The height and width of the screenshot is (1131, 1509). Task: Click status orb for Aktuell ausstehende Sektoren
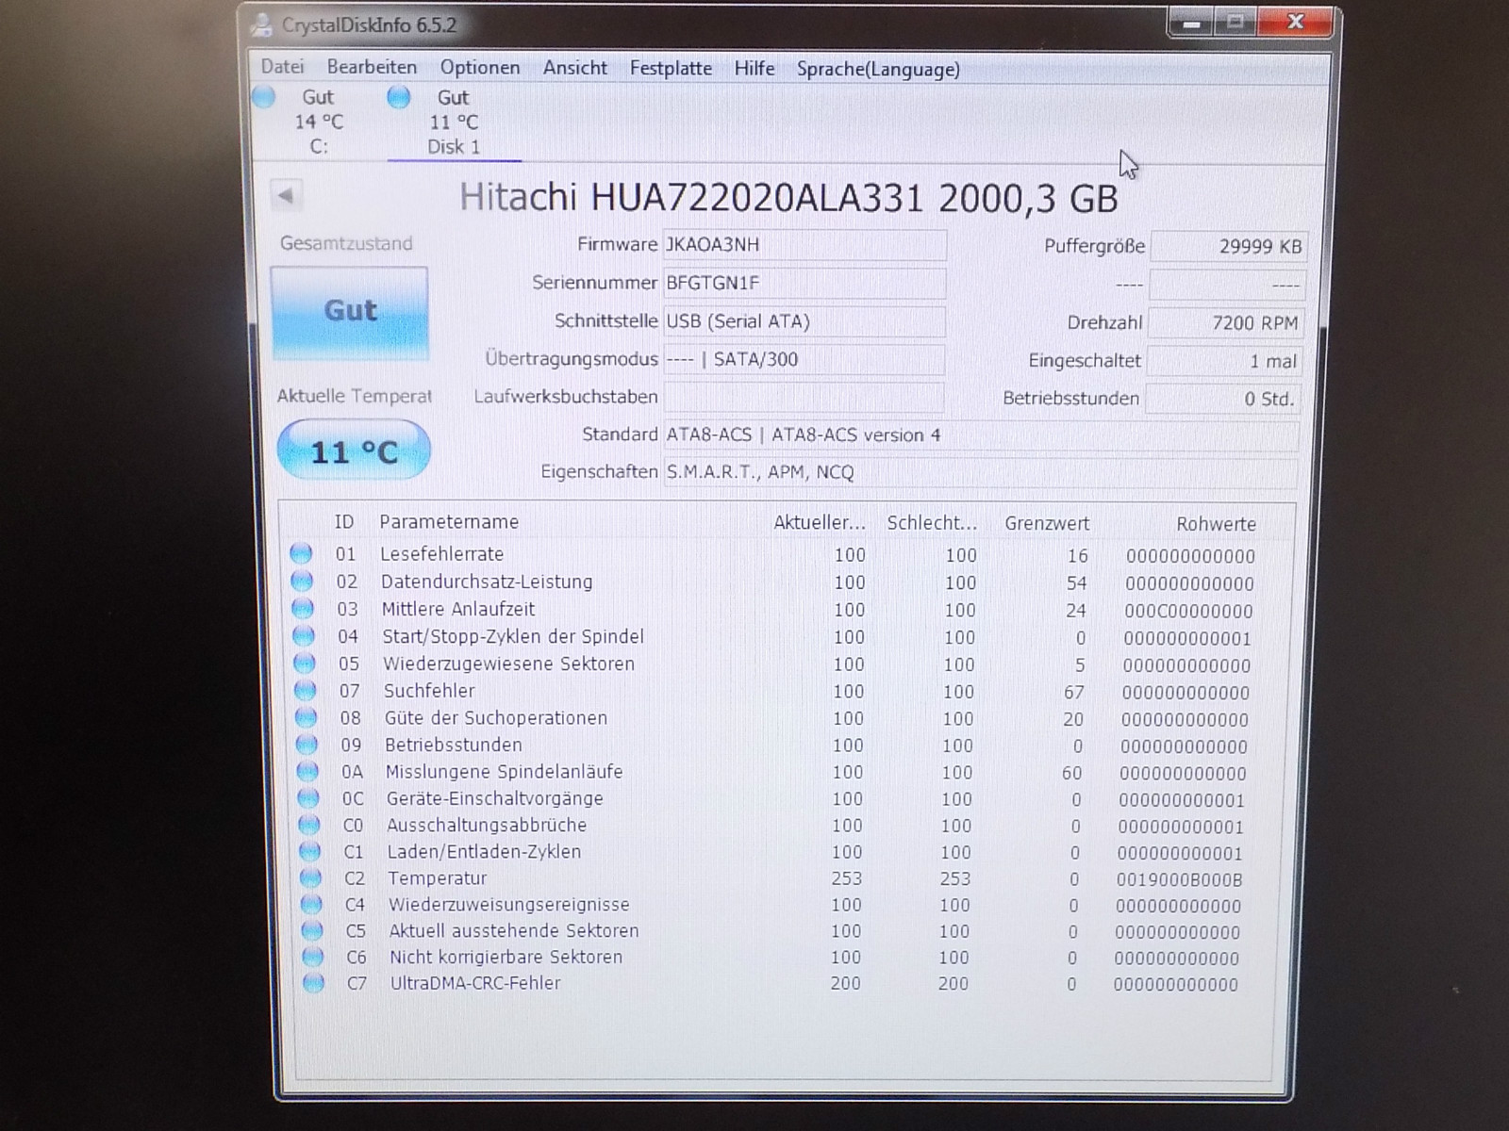tap(312, 930)
